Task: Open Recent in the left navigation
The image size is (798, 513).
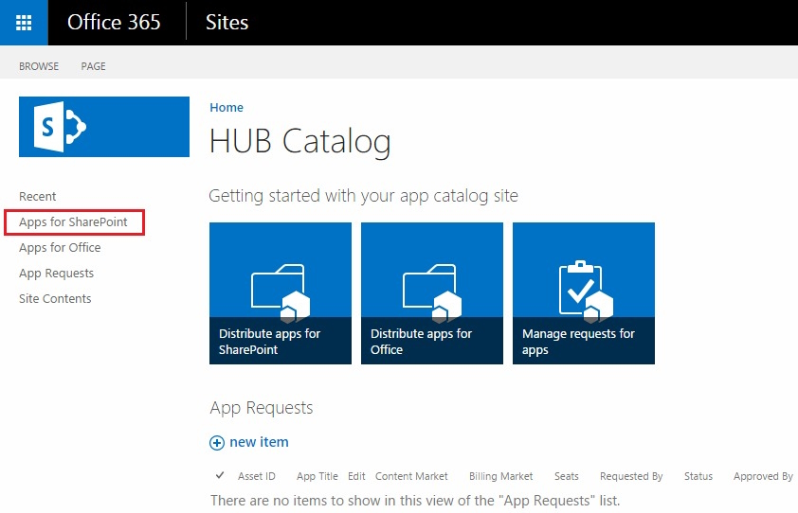Action: (38, 196)
